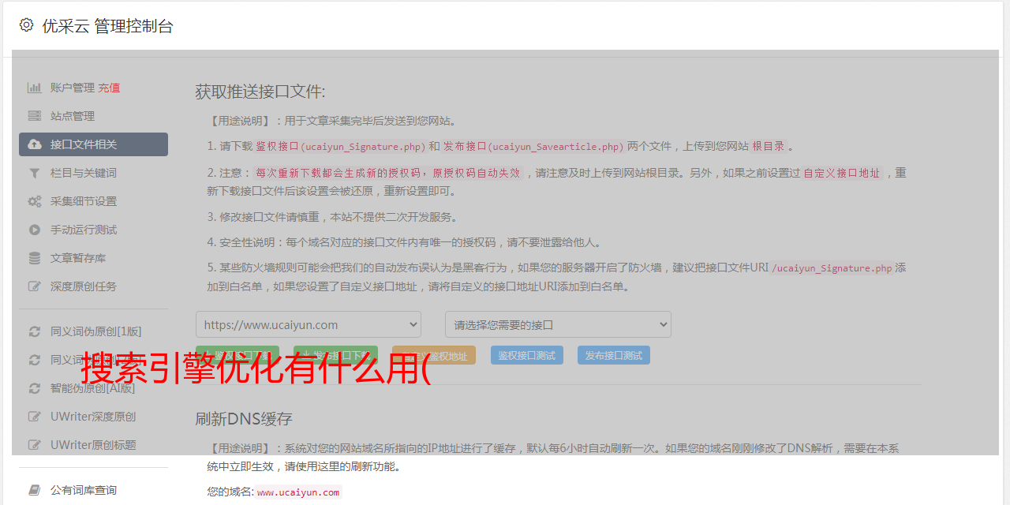Expand the https://www.ucaiyun.com site dropdown

[x=309, y=324]
